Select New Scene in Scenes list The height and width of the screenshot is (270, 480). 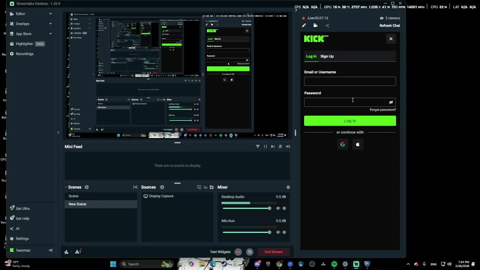click(101, 204)
